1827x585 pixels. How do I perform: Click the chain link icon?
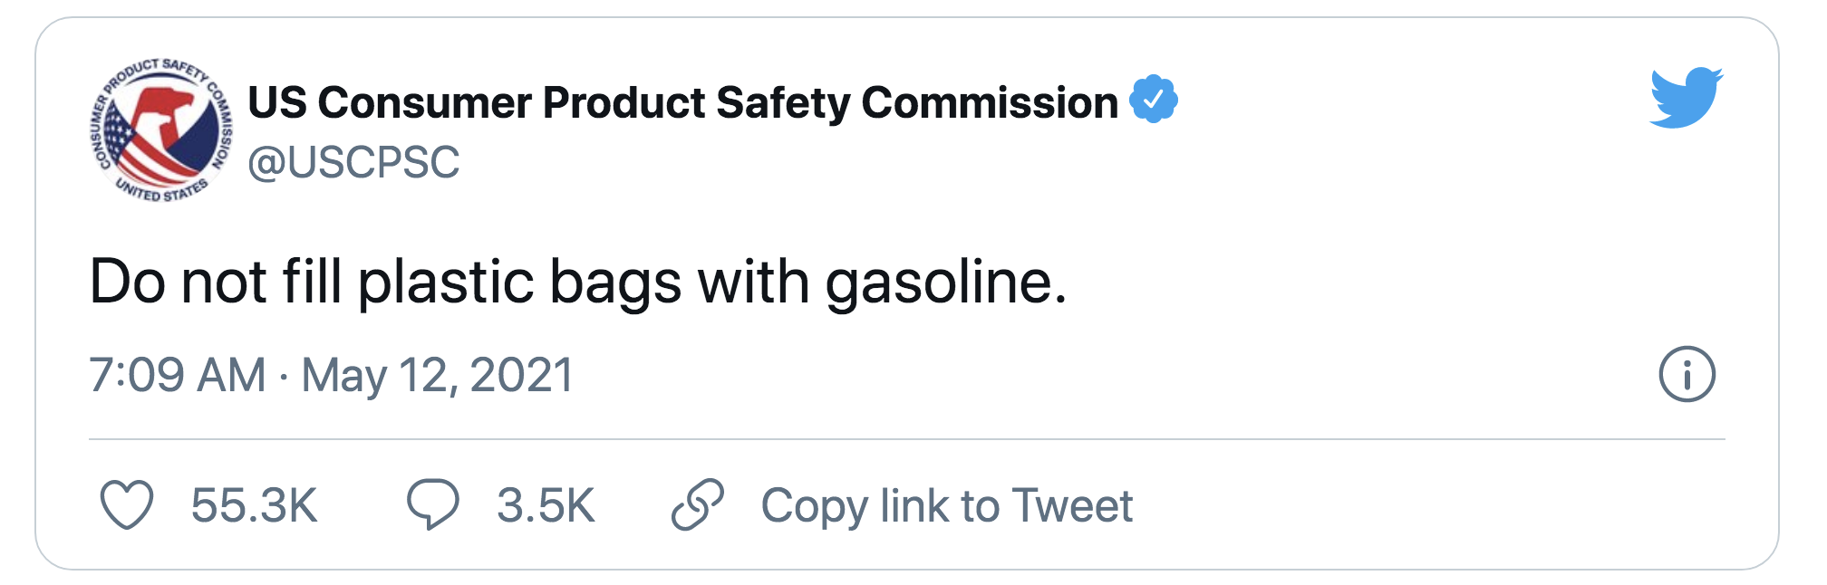point(697,504)
